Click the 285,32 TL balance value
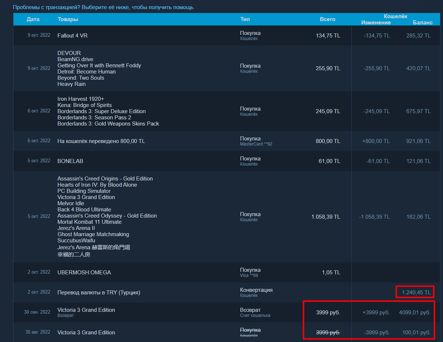Viewport: 443px width, 342px height. coord(418,36)
